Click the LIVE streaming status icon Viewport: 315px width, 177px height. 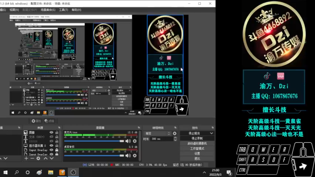pos(85,165)
